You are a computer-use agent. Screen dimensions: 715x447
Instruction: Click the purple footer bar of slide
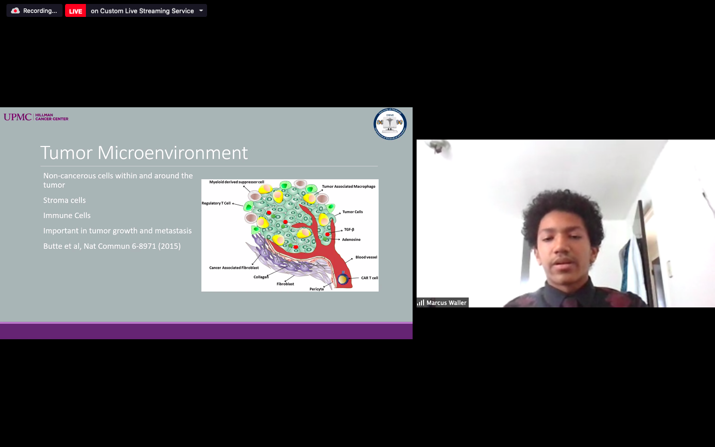tap(206, 331)
